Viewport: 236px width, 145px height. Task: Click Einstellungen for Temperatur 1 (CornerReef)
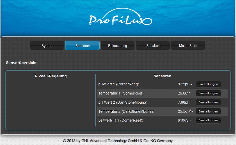coord(208,93)
